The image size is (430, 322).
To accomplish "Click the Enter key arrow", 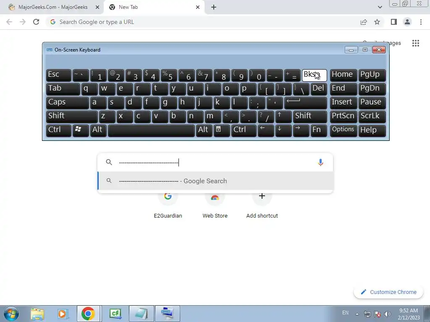I will (306, 103).
